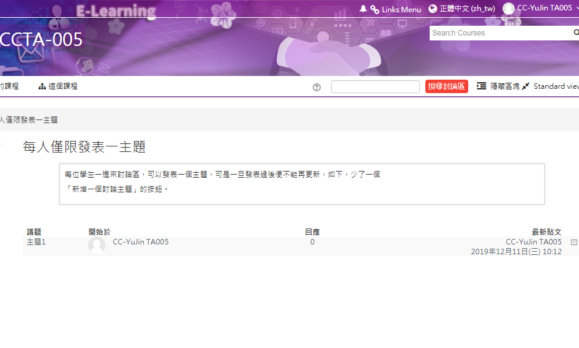Click the 隱藏區塊 hide blocks icon
579x348 pixels.
[x=482, y=86]
